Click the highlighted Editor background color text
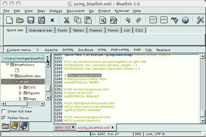Viewport: 206px width, 137px height. click(x=84, y=76)
